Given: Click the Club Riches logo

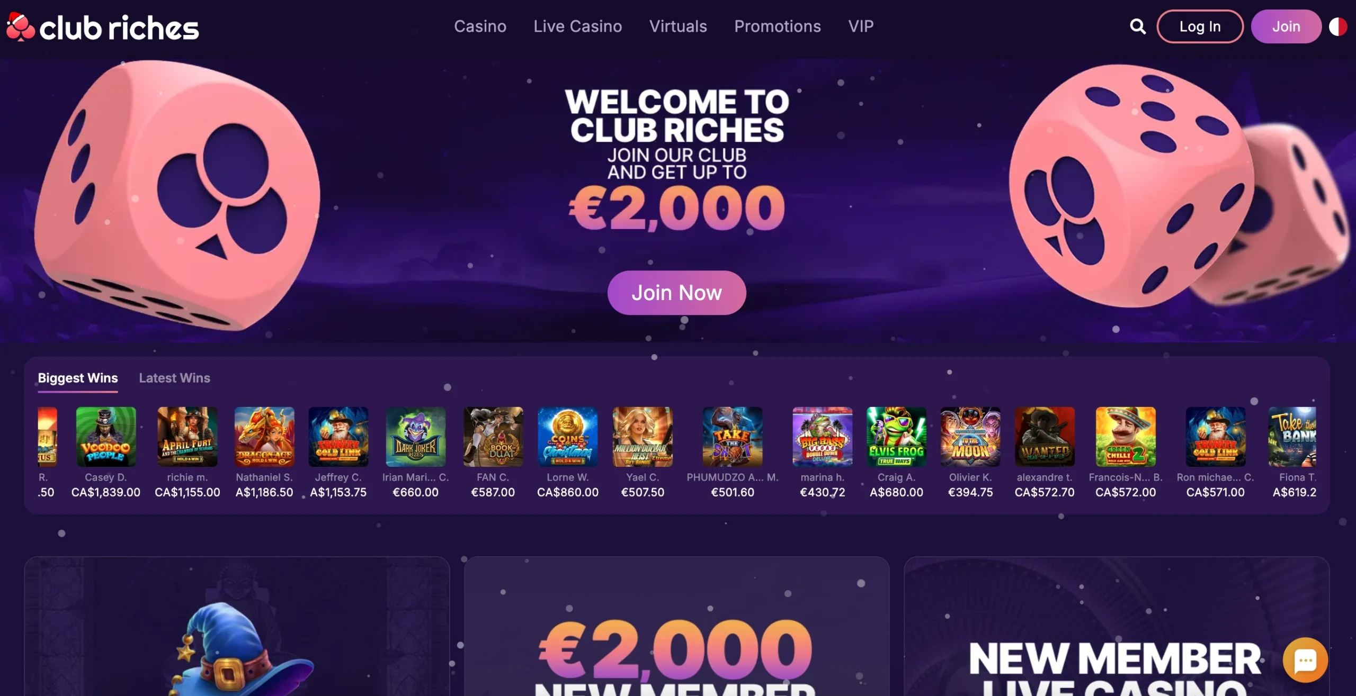Looking at the screenshot, I should pyautogui.click(x=103, y=26).
